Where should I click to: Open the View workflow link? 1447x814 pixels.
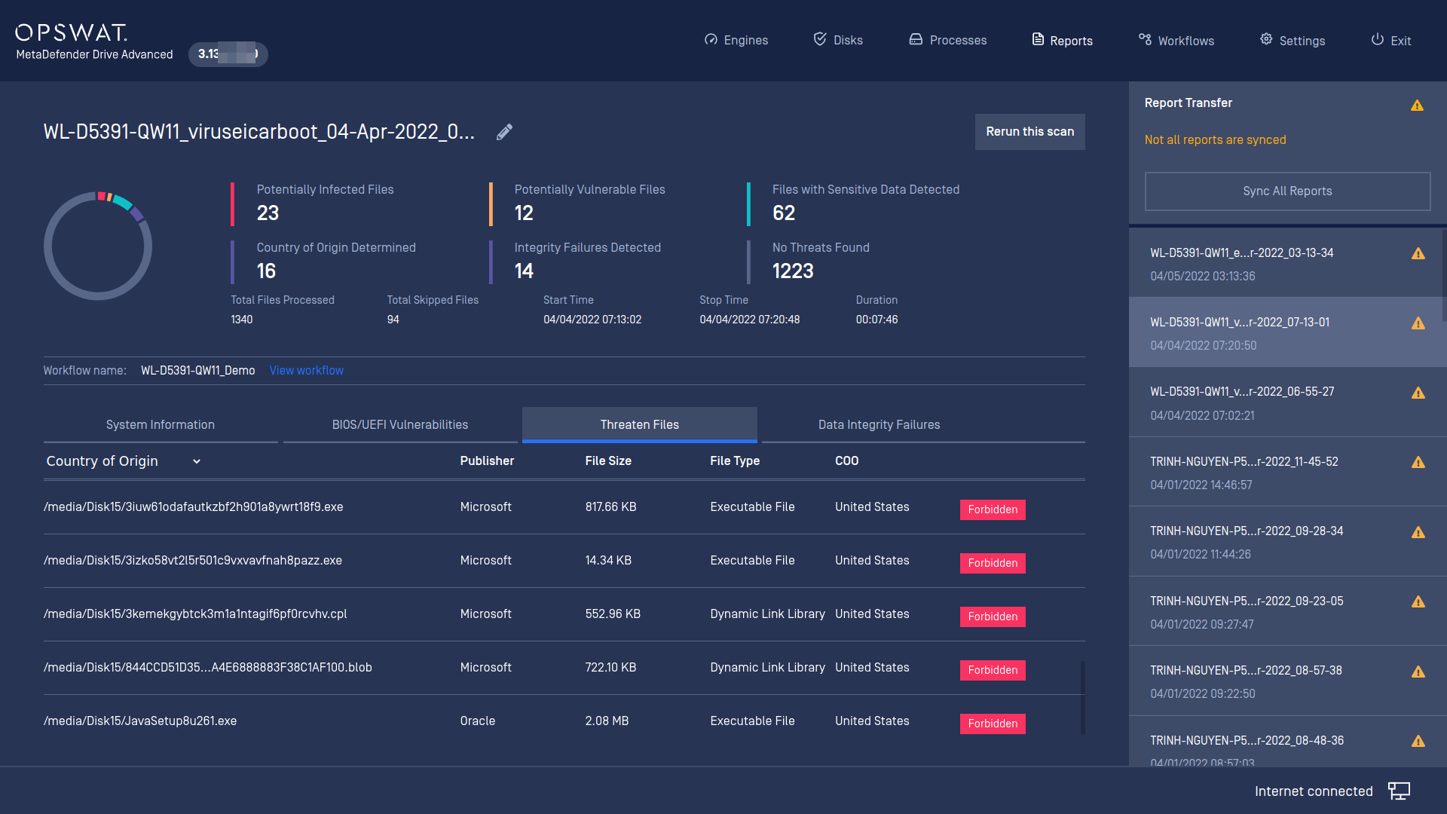pyautogui.click(x=306, y=371)
